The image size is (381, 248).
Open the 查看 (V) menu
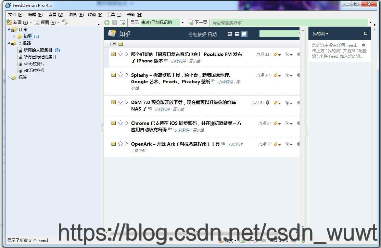[x=56, y=15]
